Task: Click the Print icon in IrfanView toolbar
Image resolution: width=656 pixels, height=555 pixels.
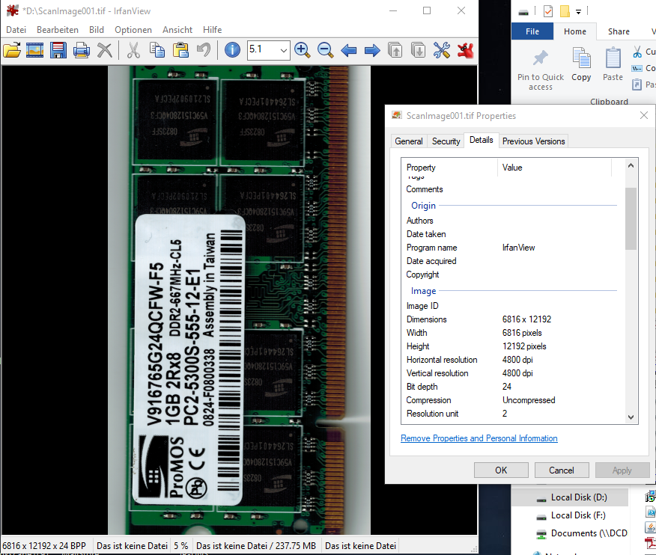Action: click(x=81, y=50)
